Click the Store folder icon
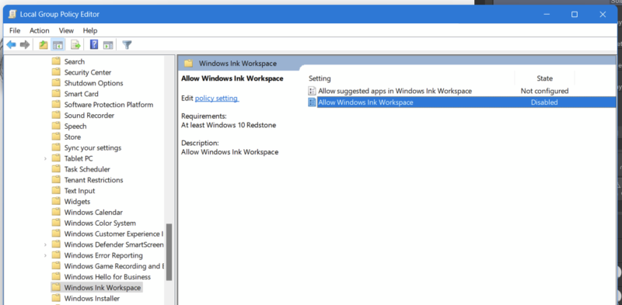 coord(56,137)
